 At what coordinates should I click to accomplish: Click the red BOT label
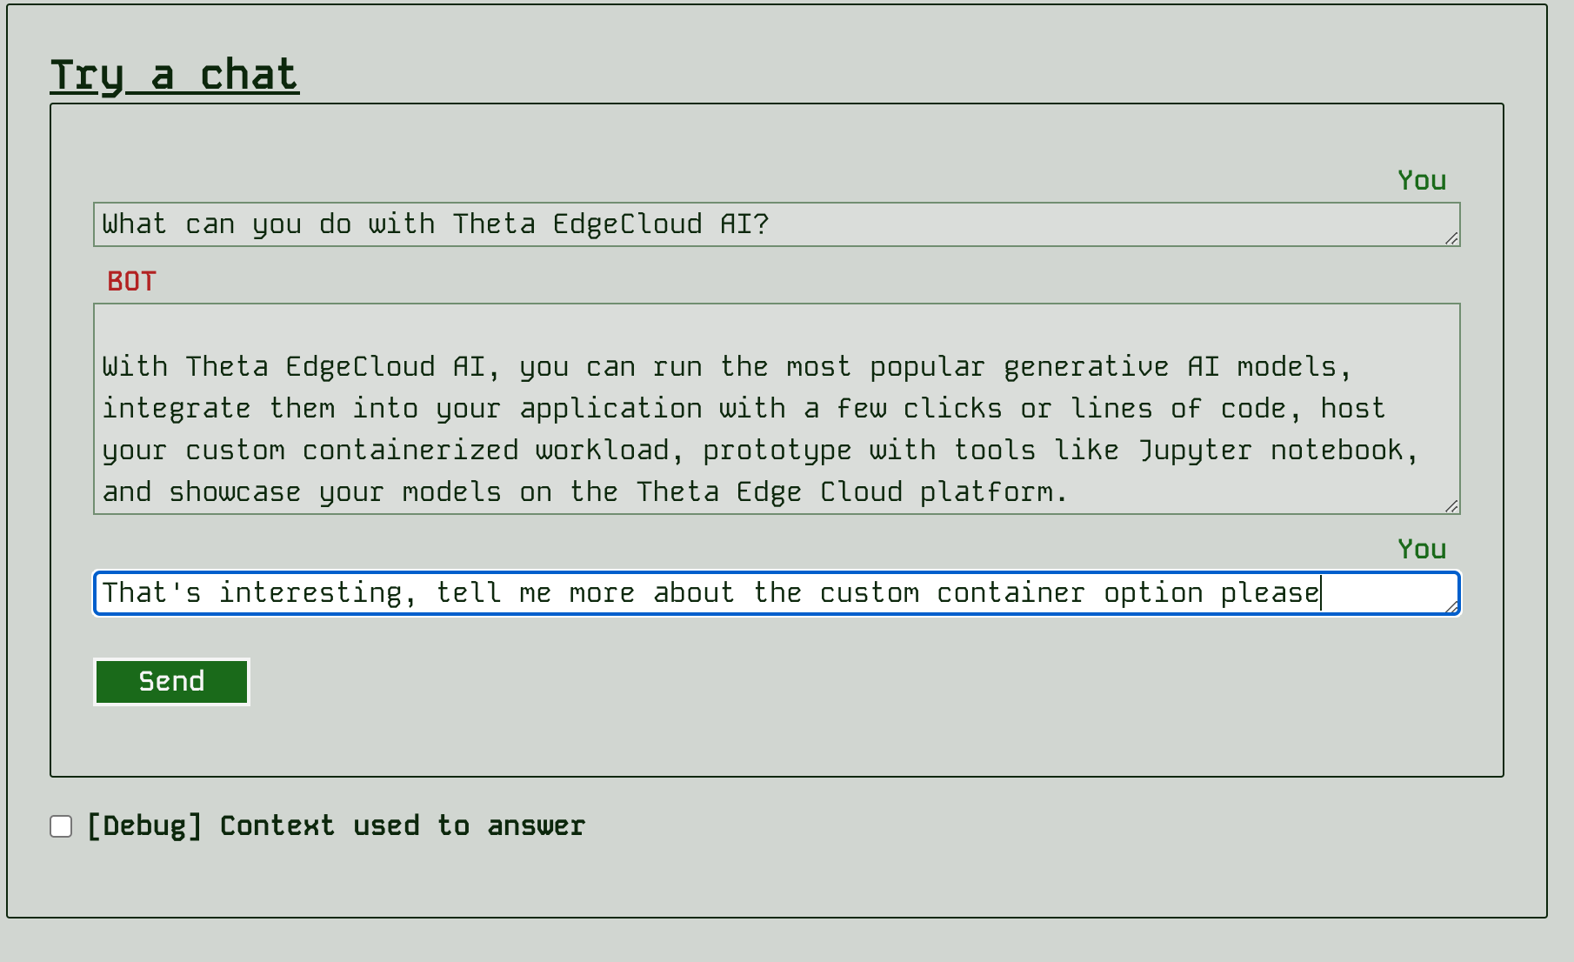[x=131, y=281]
